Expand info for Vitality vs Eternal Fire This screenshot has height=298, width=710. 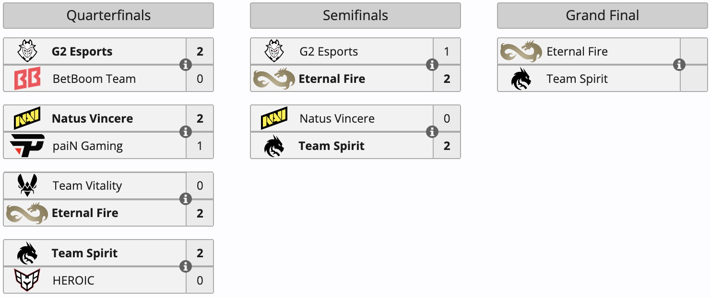point(186,199)
